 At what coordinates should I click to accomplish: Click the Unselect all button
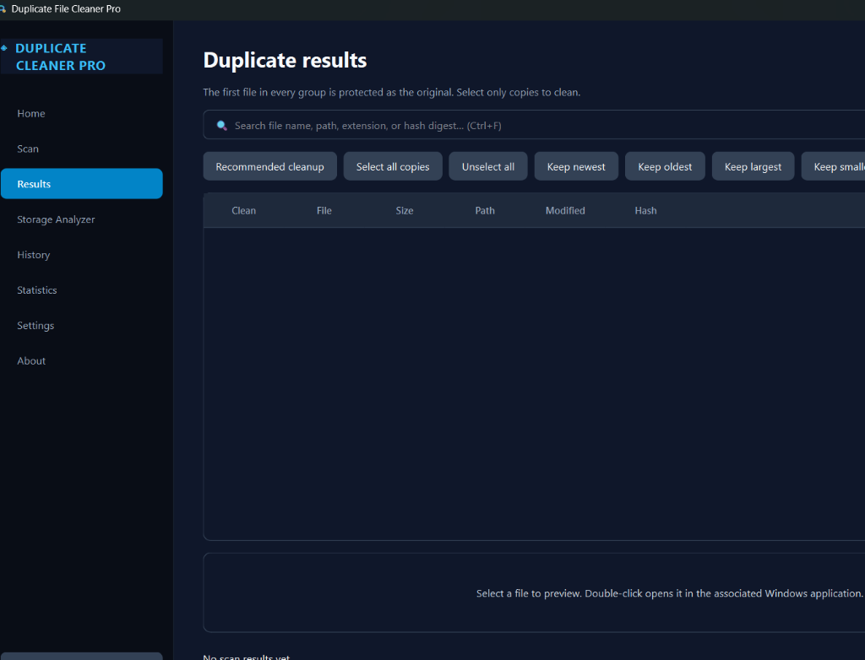(488, 166)
